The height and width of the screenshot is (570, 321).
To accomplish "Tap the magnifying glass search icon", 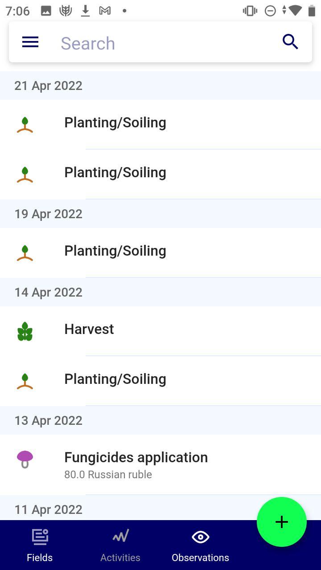I will point(290,42).
